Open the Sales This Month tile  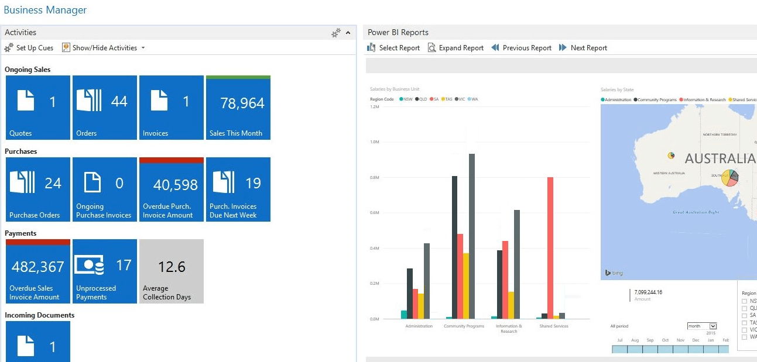point(238,108)
